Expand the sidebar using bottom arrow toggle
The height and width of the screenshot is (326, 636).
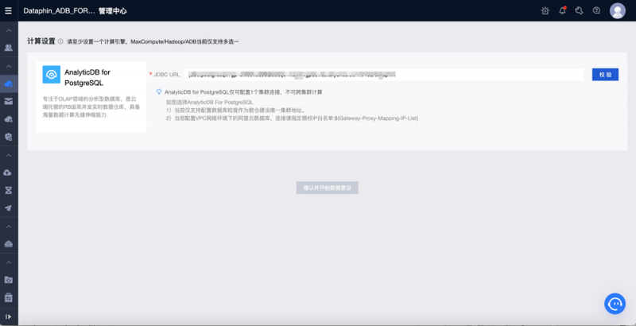9,317
